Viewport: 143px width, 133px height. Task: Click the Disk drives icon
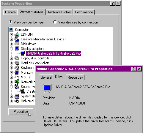(17, 44)
